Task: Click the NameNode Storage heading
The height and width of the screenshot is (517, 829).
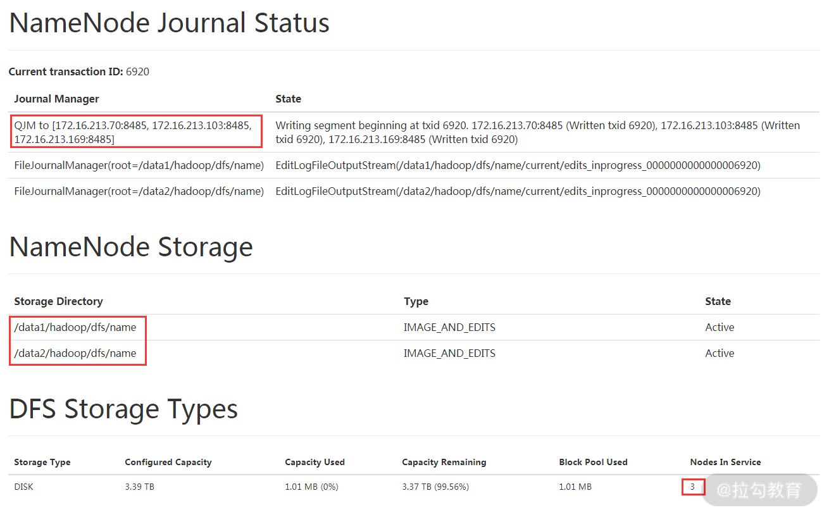Action: 131,247
